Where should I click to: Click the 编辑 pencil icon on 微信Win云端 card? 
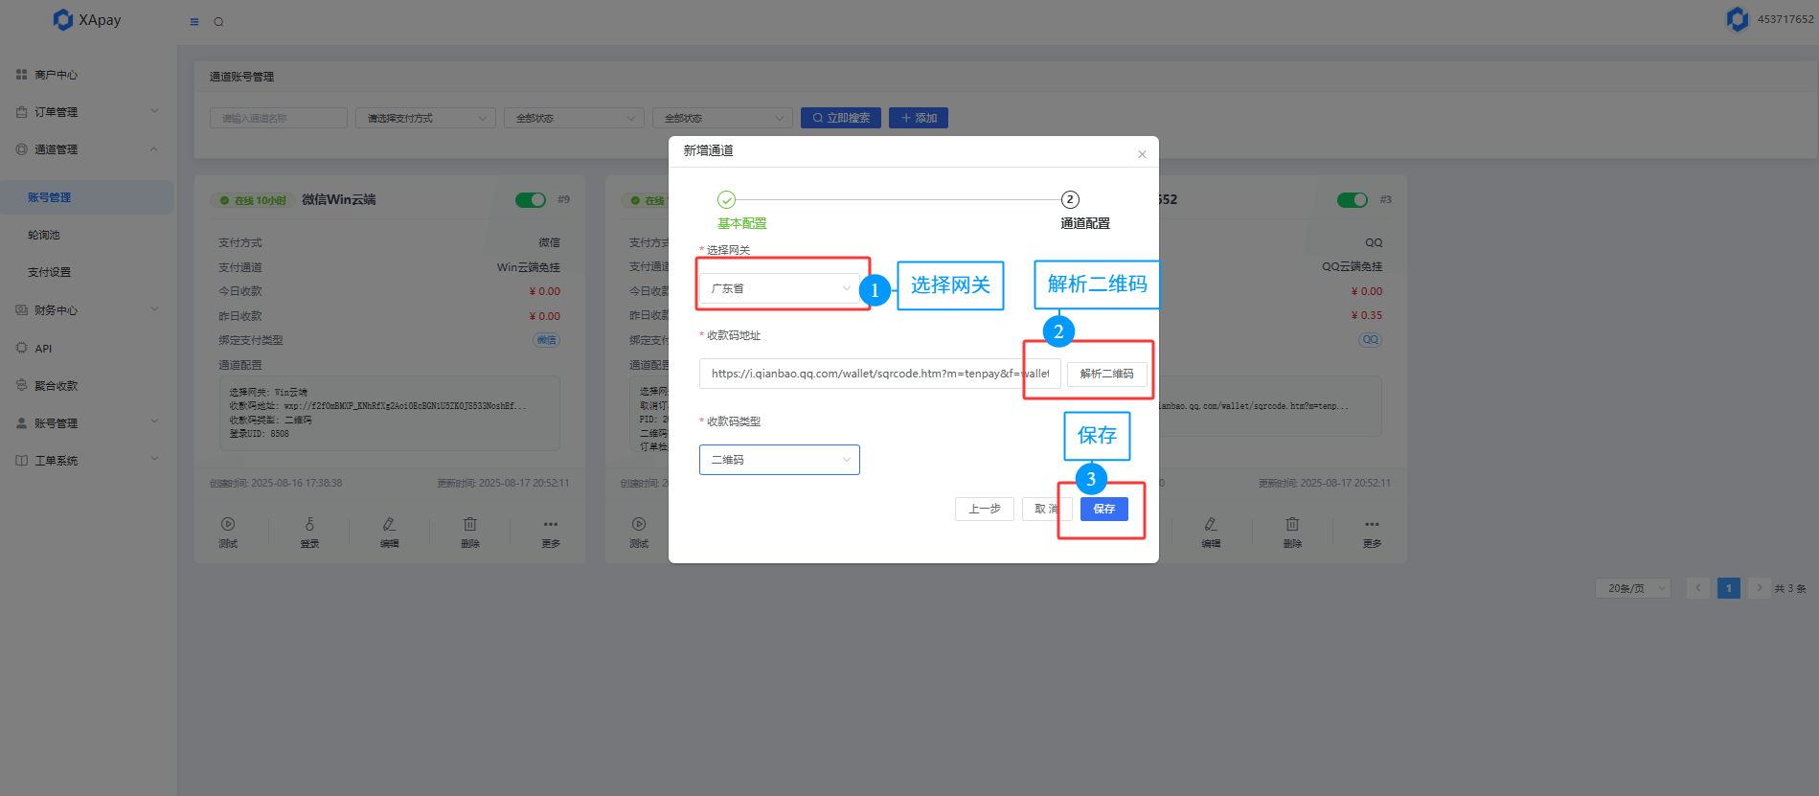point(389,524)
